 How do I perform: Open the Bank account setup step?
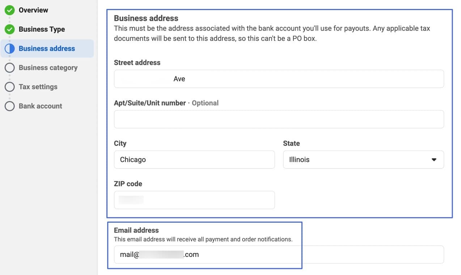[x=40, y=106]
